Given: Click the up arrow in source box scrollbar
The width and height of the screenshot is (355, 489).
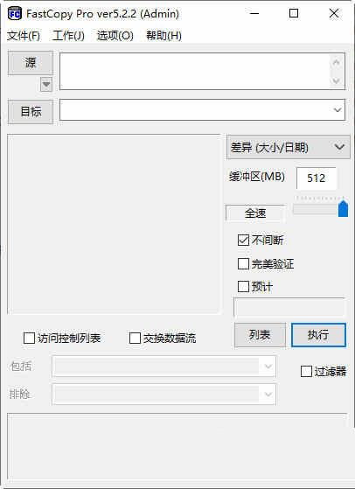Looking at the screenshot, I should click(x=336, y=62).
